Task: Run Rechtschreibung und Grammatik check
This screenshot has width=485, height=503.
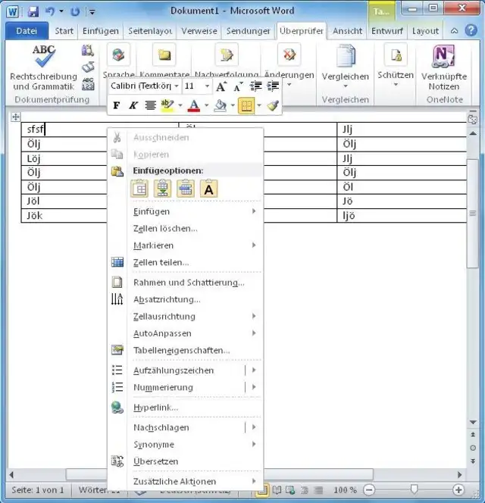Action: [x=43, y=68]
